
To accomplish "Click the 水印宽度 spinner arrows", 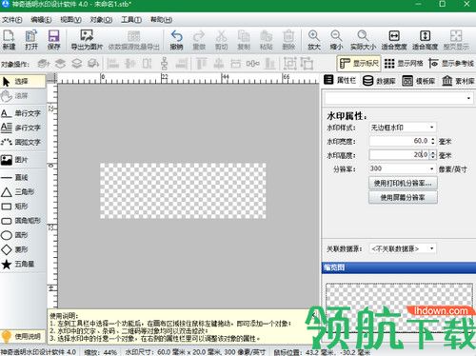I will coord(433,141).
